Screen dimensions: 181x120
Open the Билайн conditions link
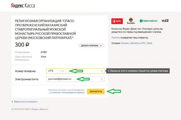(x=125, y=43)
